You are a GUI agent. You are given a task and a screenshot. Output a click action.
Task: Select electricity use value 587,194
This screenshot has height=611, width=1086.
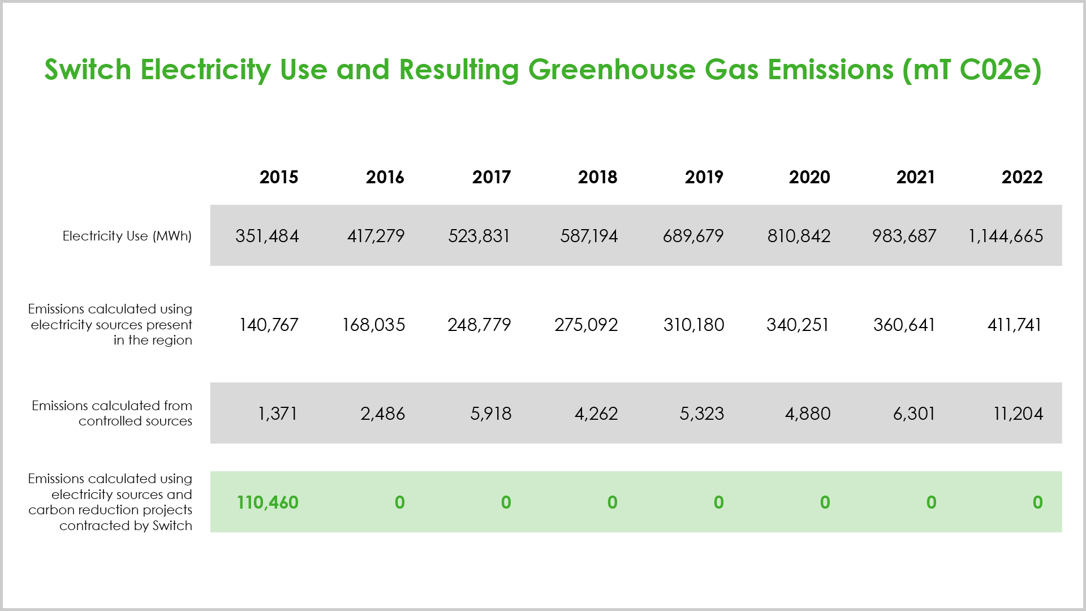pyautogui.click(x=589, y=236)
